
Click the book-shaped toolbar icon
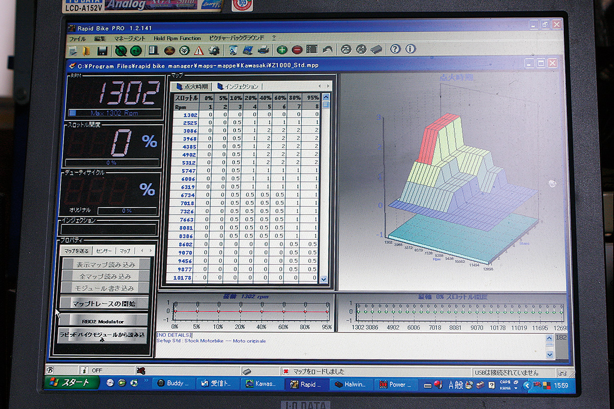click(x=153, y=50)
